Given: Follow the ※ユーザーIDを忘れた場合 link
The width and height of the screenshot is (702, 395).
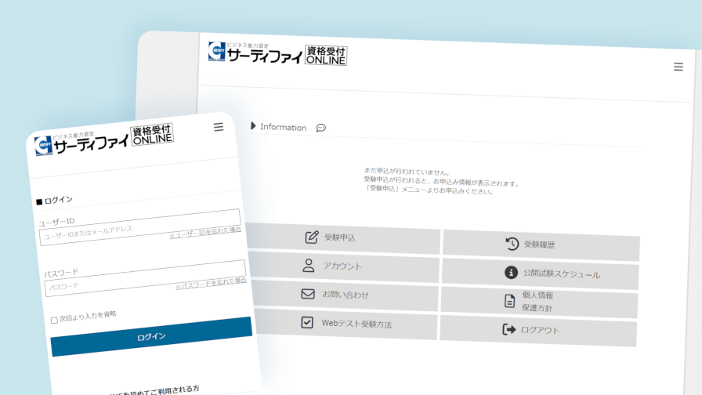Looking at the screenshot, I should (205, 233).
